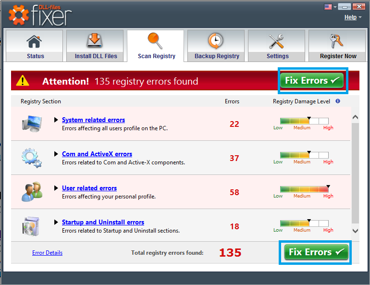Click the Errors column header
Viewport: 370px width, 285px height.
point(232,101)
